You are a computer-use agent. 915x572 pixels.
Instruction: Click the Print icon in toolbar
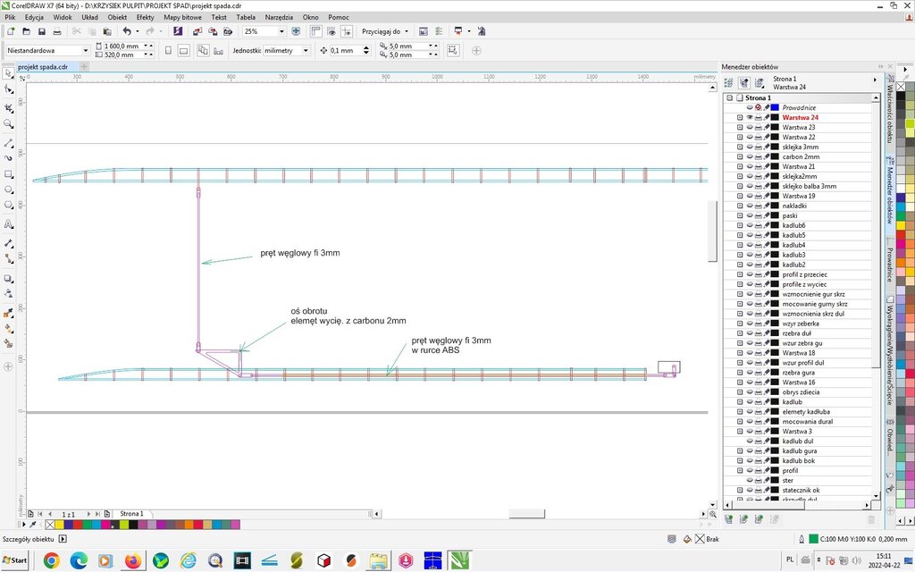pyautogui.click(x=57, y=31)
